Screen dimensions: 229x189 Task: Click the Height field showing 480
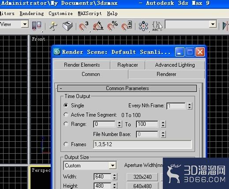[102, 186]
